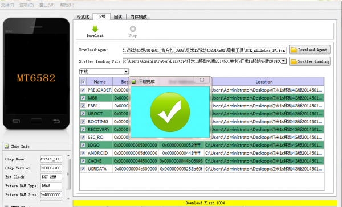Screen dimensions: 342x207
Task: Click the Location column header
Action: pyautogui.click(x=264, y=82)
